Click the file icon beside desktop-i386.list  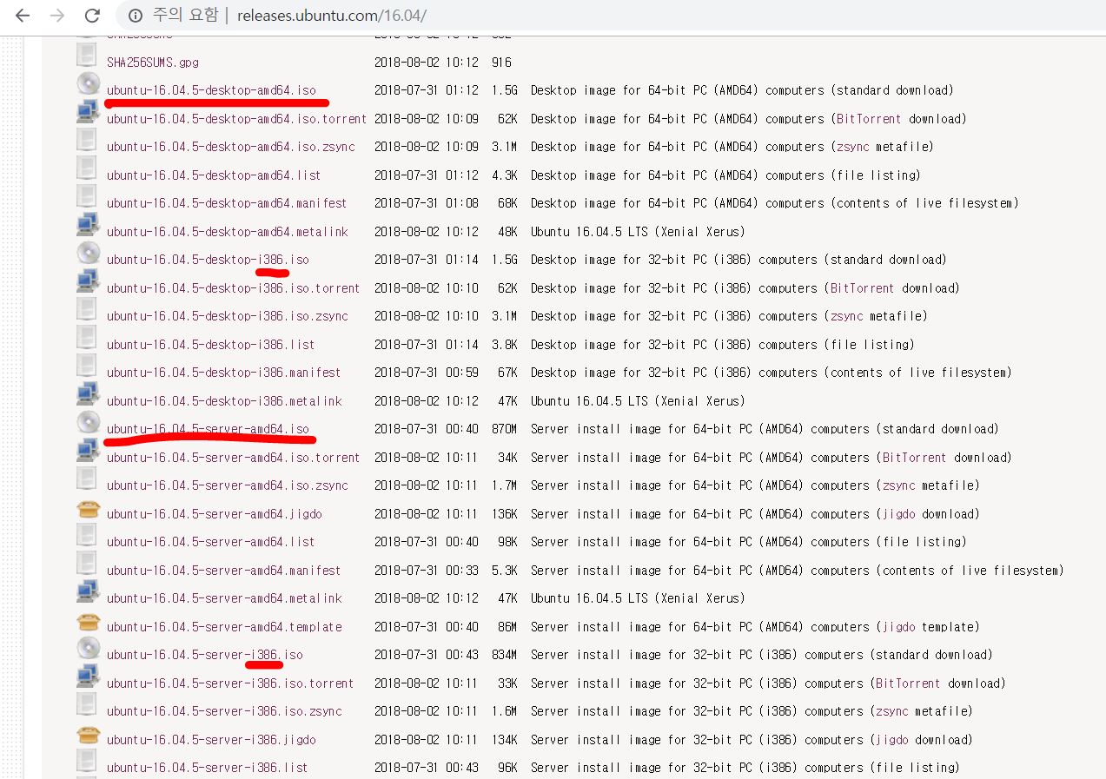pos(87,338)
